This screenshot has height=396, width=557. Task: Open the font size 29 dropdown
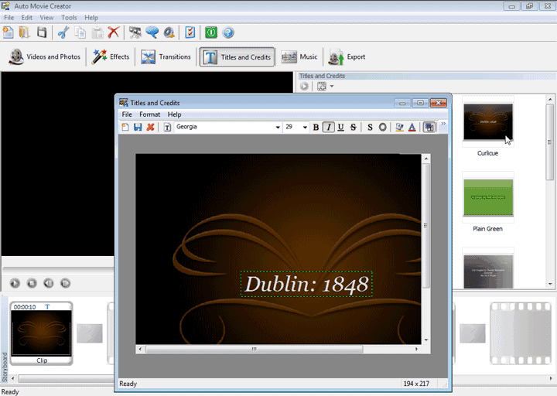pyautogui.click(x=305, y=127)
